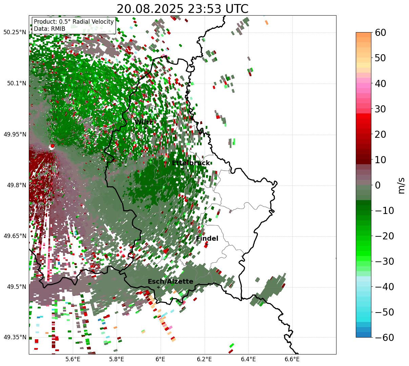Screen dimensions: 409x366
Task: Click the 'Product: 0.5° Radial Velocity' label
Action: coord(74,22)
